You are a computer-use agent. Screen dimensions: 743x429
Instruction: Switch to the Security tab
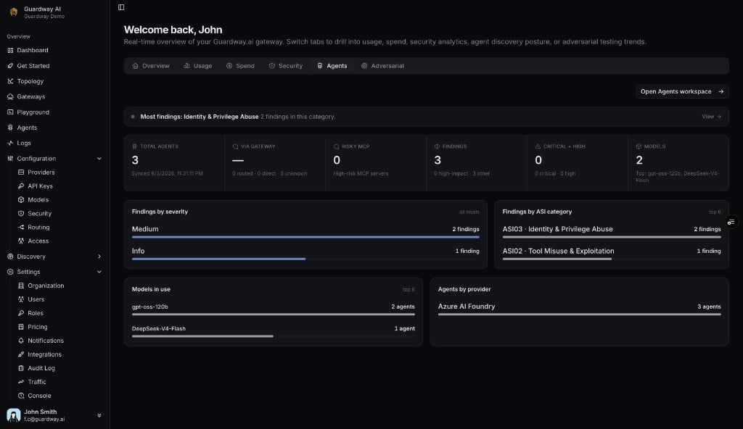pyautogui.click(x=286, y=66)
